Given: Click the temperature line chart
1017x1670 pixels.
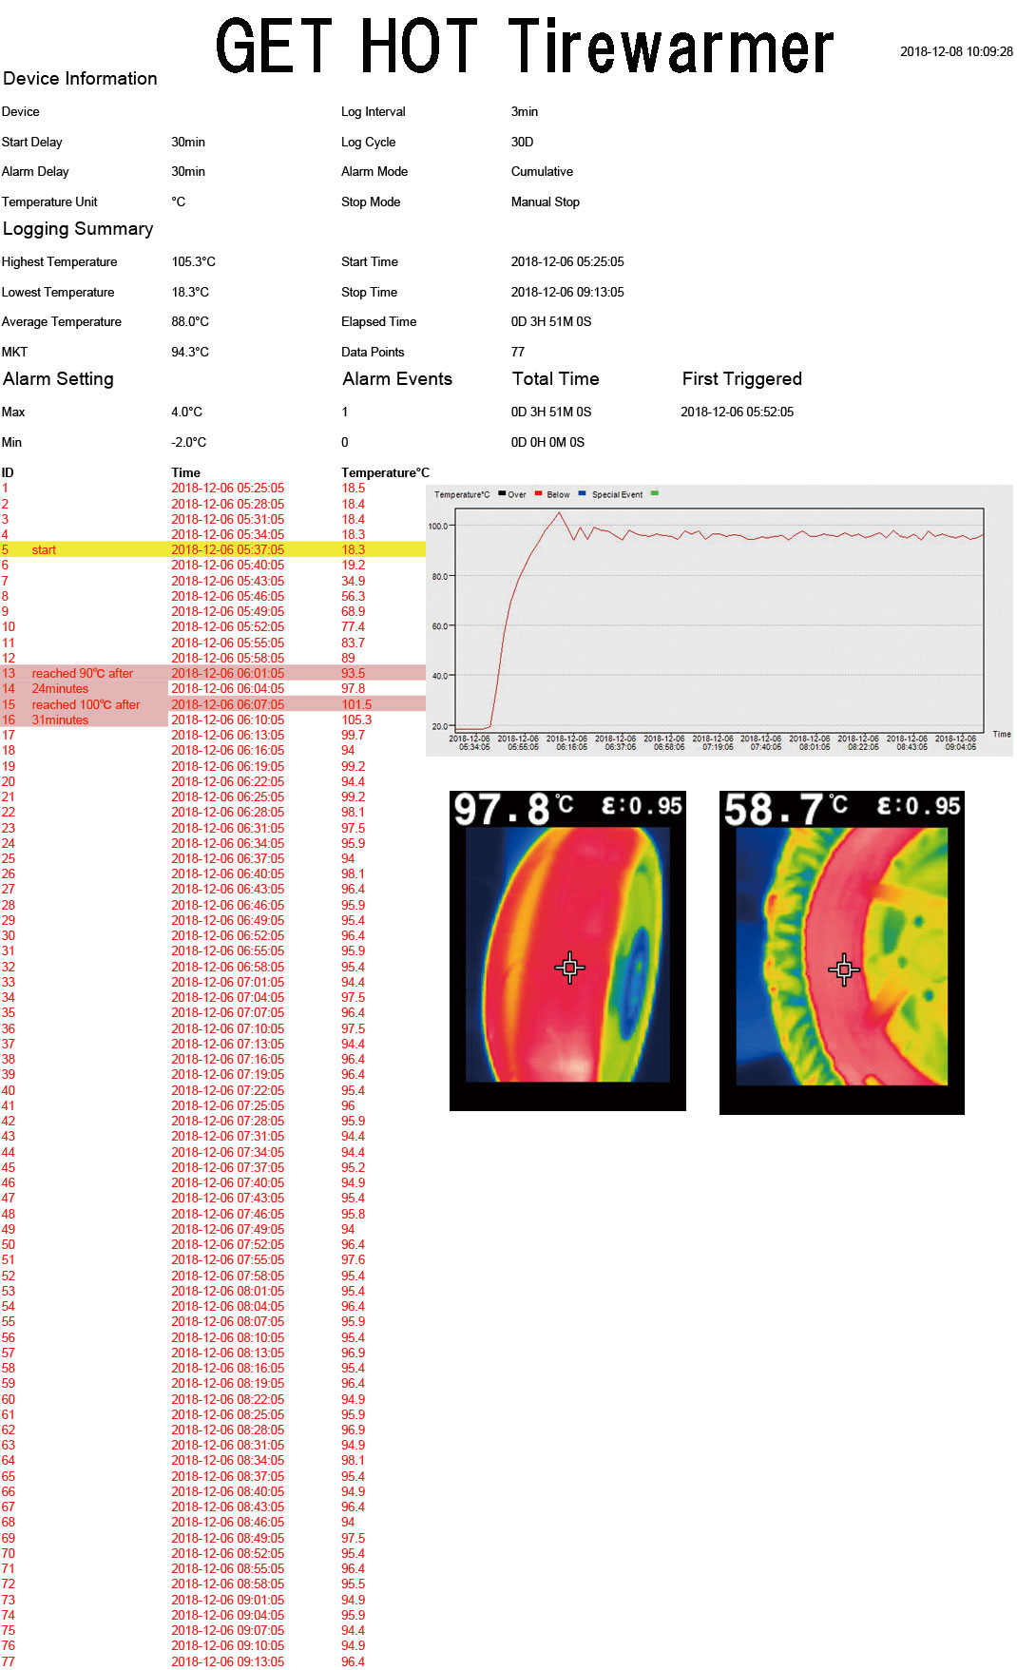Looking at the screenshot, I should [x=720, y=620].
